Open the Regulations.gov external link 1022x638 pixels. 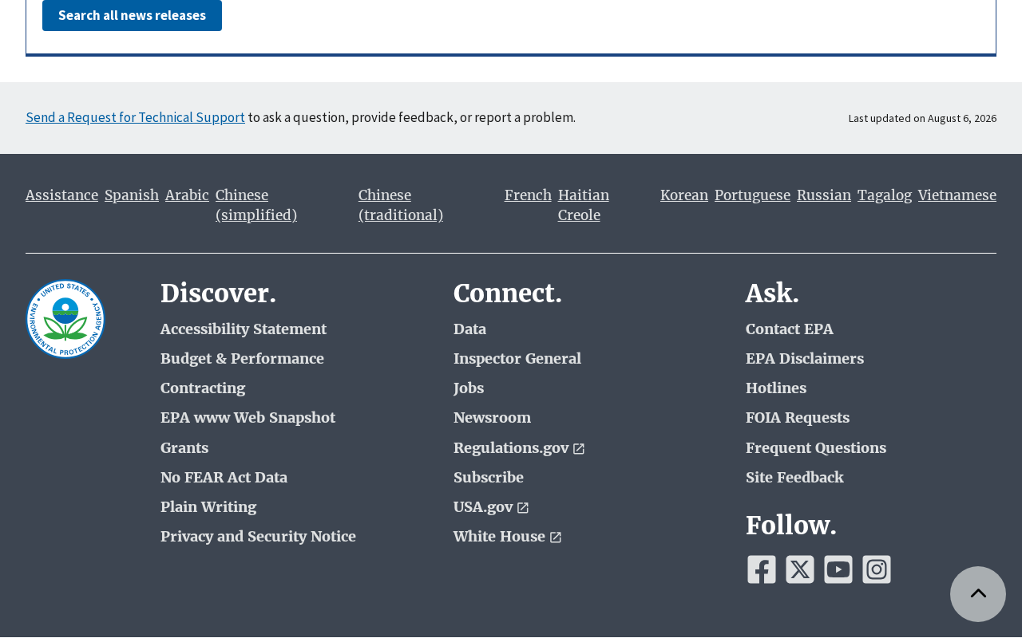point(519,448)
